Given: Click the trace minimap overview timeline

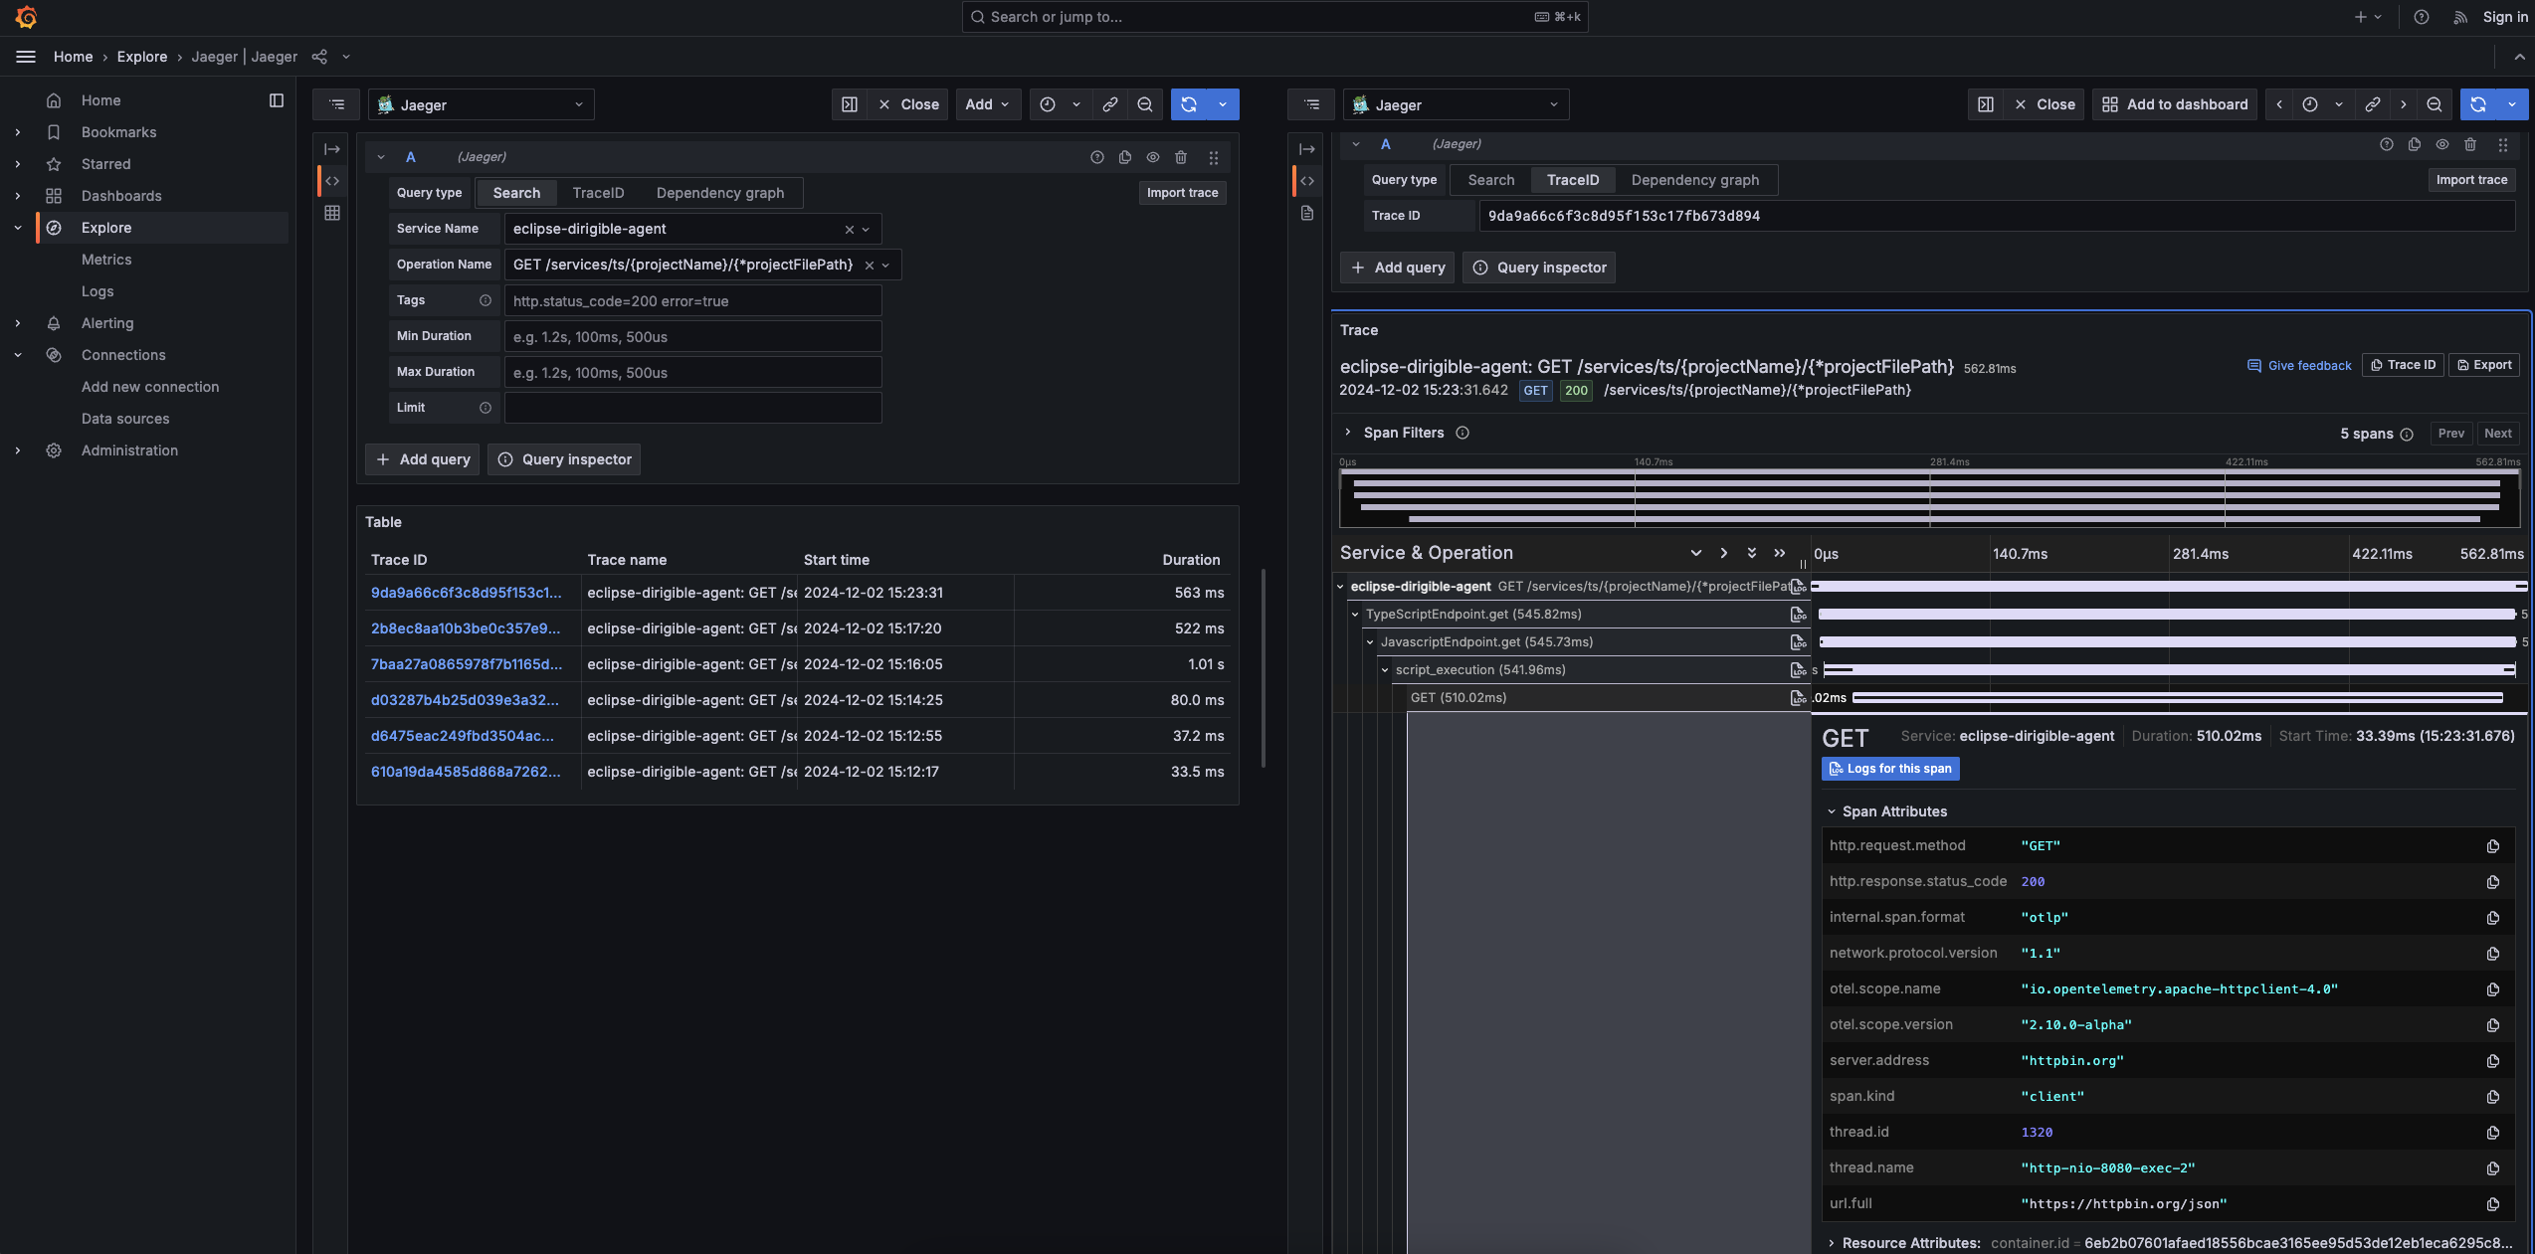Looking at the screenshot, I should [x=1930, y=496].
